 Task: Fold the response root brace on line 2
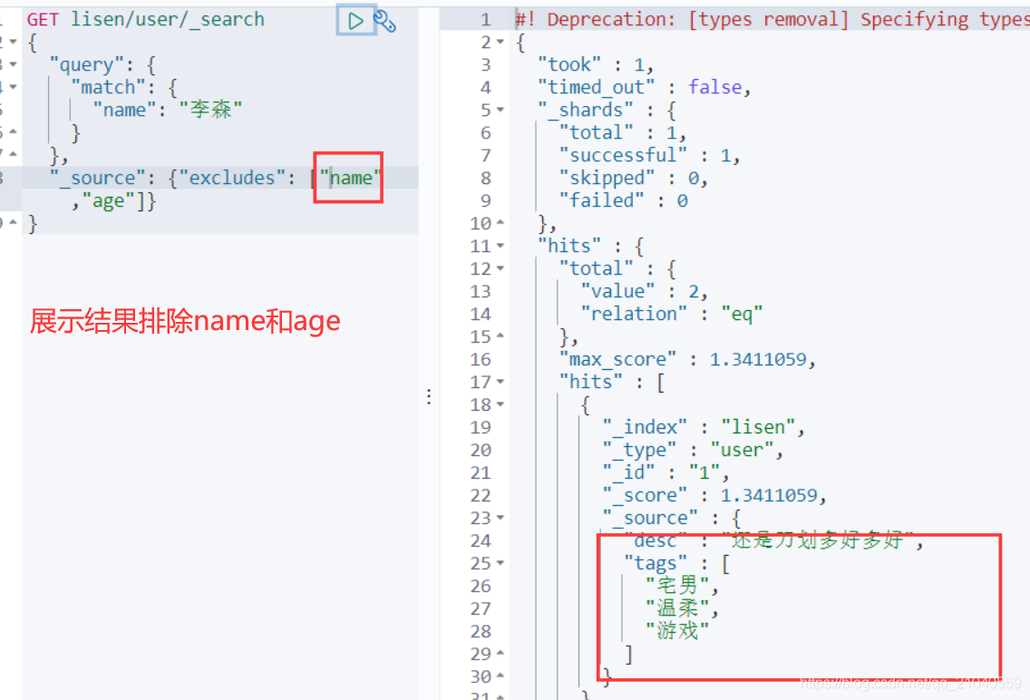click(500, 42)
